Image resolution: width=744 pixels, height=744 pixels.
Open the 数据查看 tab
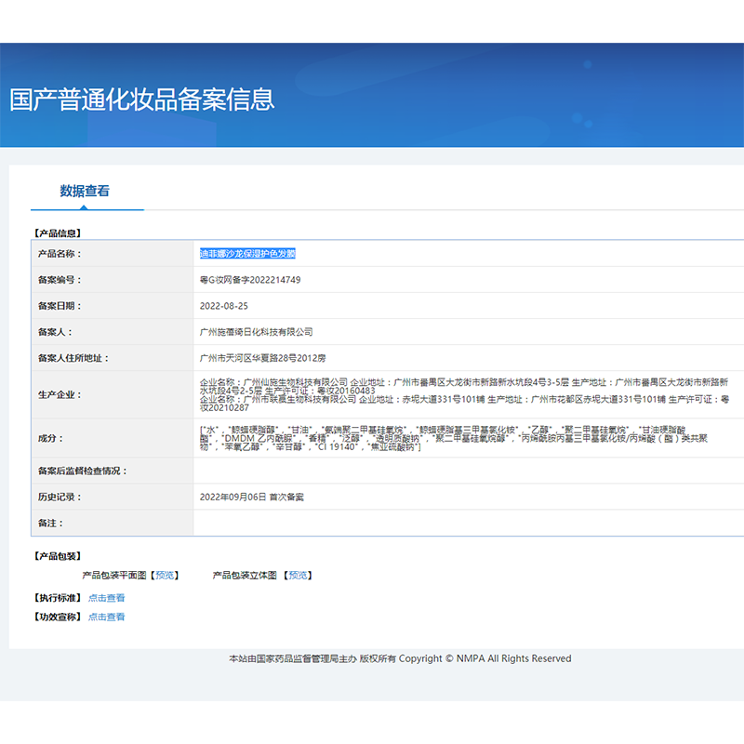click(85, 191)
